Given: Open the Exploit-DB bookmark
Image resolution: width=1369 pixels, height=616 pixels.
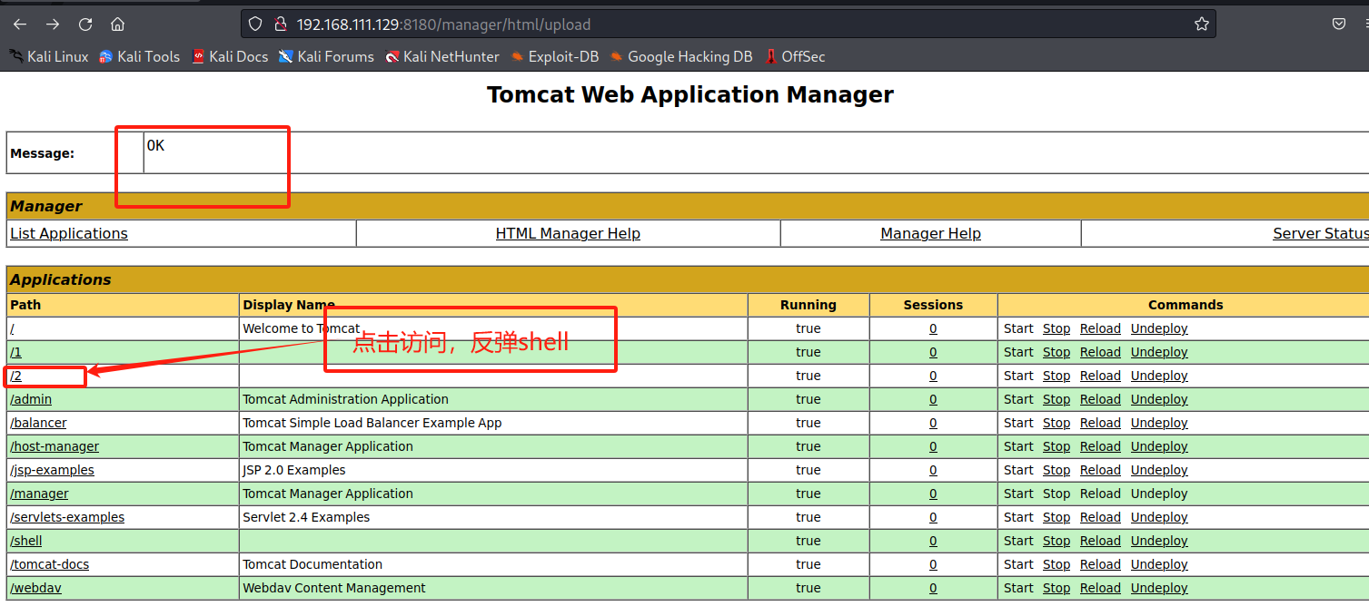Looking at the screenshot, I should [x=554, y=56].
